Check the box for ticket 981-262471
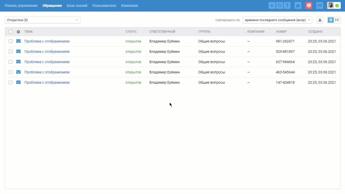 pos(11,41)
